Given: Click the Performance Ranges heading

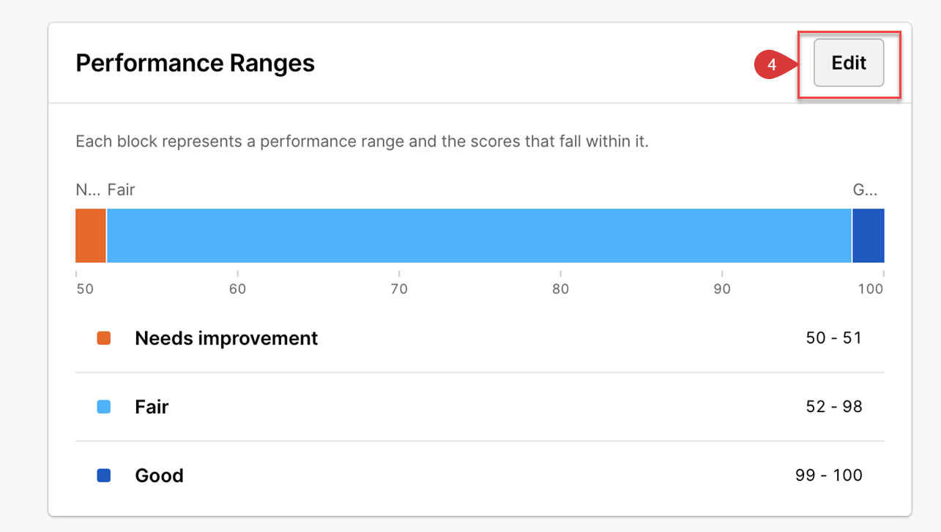Looking at the screenshot, I should tap(195, 64).
